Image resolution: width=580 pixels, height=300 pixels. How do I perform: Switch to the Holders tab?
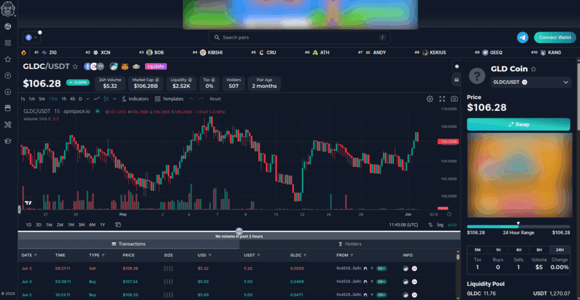[350, 244]
